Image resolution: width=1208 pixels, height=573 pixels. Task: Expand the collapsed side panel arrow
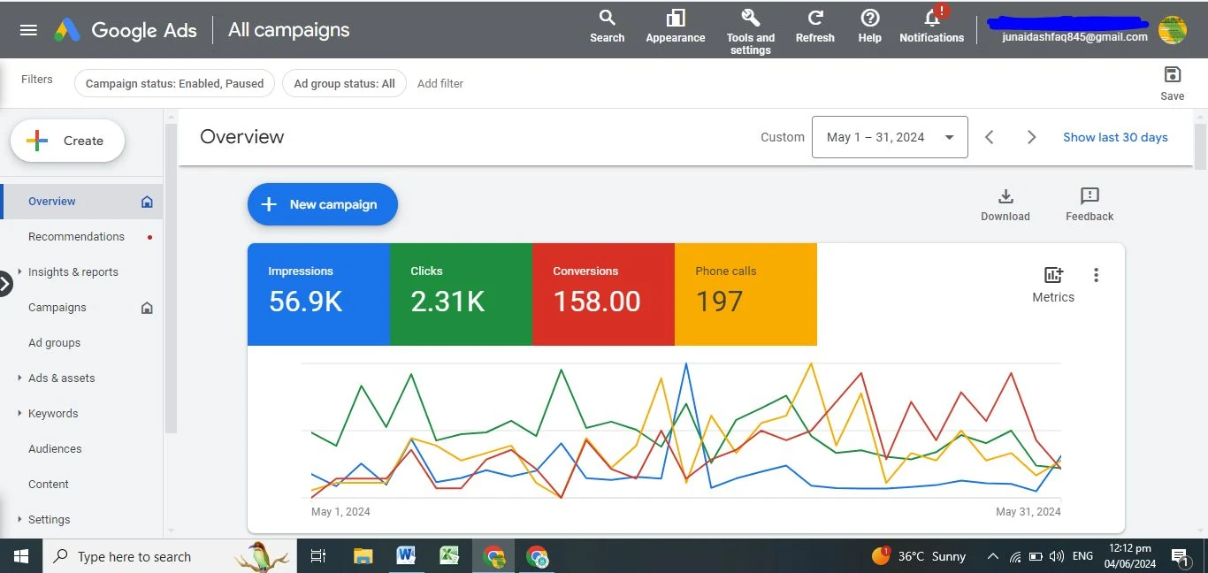click(x=6, y=284)
